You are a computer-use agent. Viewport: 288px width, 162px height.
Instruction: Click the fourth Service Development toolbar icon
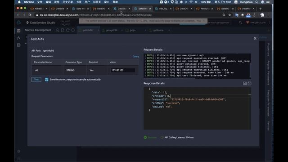(x=73, y=30)
